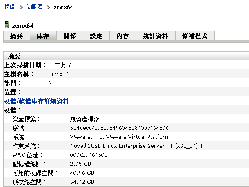The height and width of the screenshot is (187, 249).
Task: Select the 無資產標籤 value
Action: pyautogui.click(x=85, y=119)
